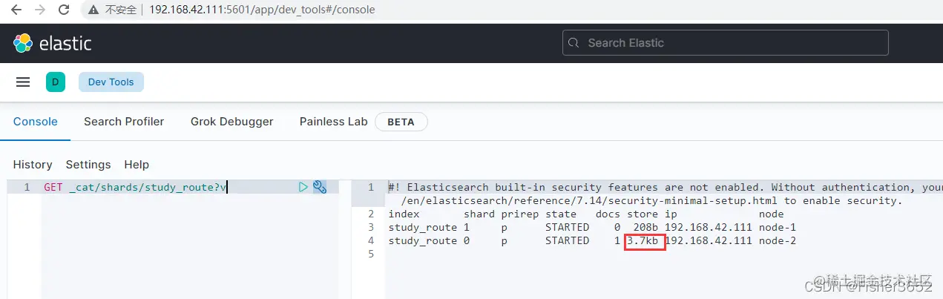Viewport: 943px width, 299px height.
Task: Click the not-secure warning icon
Action: coord(93,10)
